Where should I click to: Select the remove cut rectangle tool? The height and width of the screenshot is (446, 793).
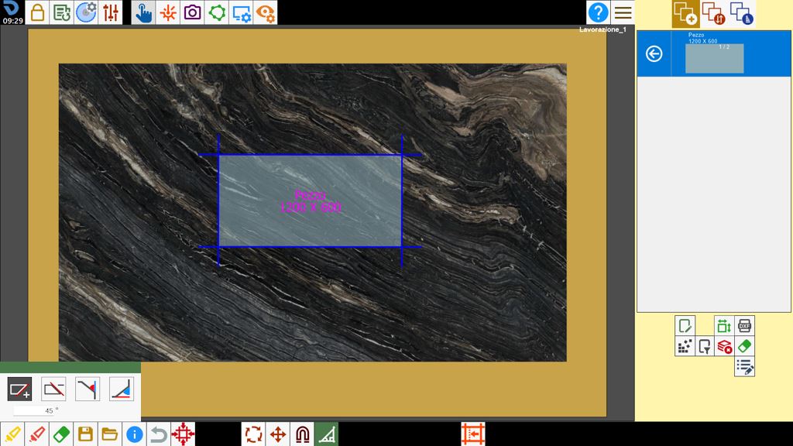(x=53, y=389)
